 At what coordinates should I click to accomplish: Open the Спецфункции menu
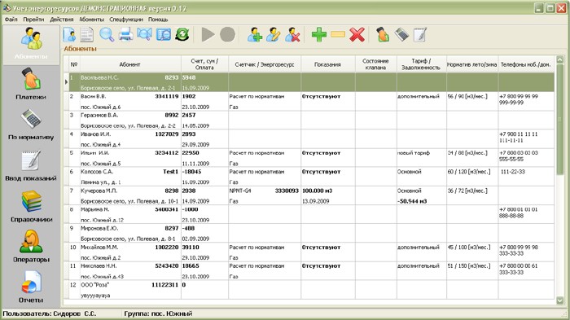click(126, 20)
